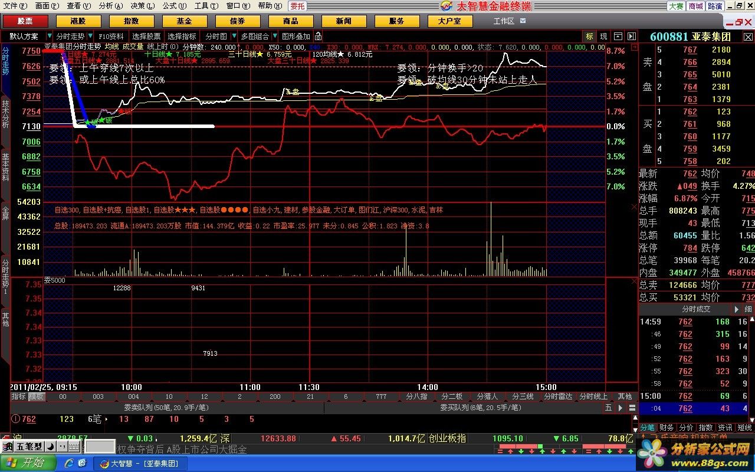755x472 pixels.
Task: Click the 标 chart marker button
Action: (589, 37)
